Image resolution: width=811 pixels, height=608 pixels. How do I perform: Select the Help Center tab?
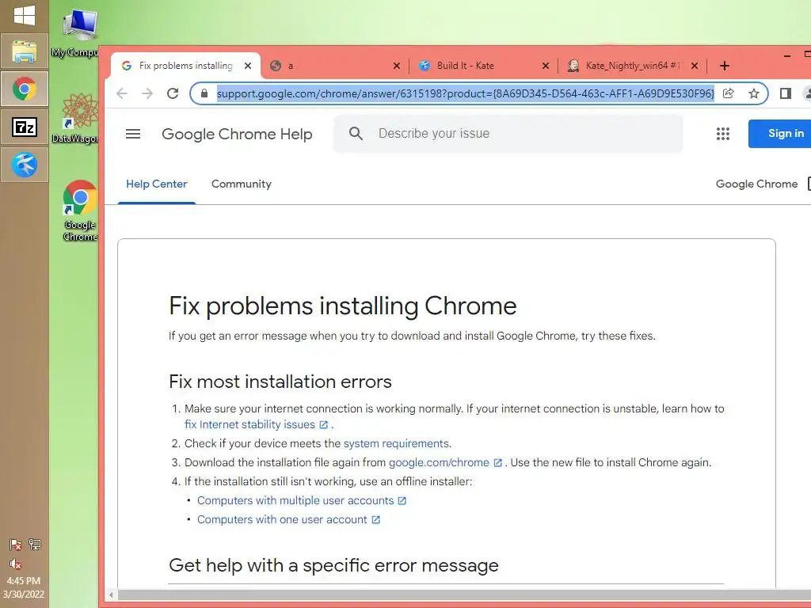point(156,184)
